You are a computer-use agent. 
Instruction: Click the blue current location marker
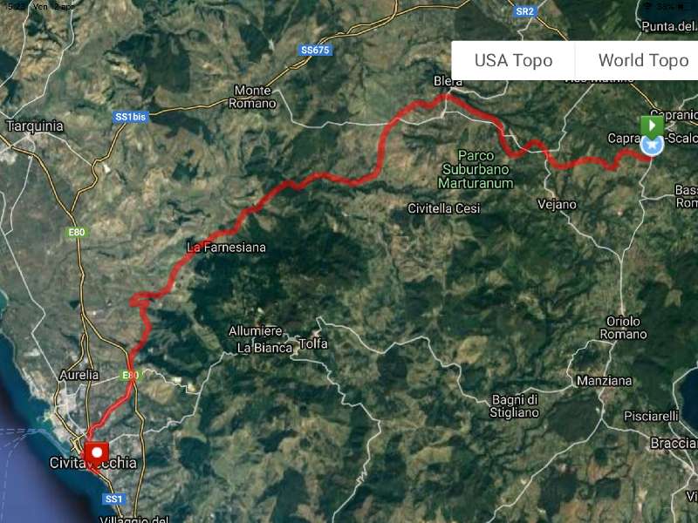tap(652, 145)
